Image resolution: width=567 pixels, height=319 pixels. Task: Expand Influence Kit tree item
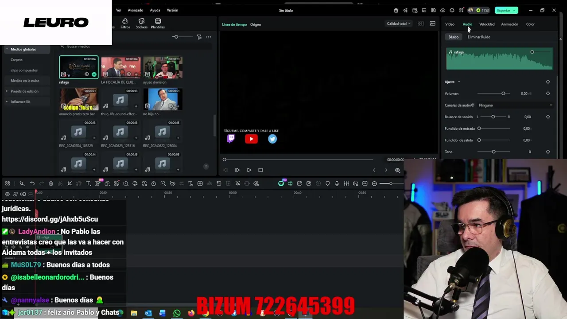pos(7,102)
